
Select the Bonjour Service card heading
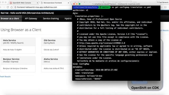[x=11, y=59]
